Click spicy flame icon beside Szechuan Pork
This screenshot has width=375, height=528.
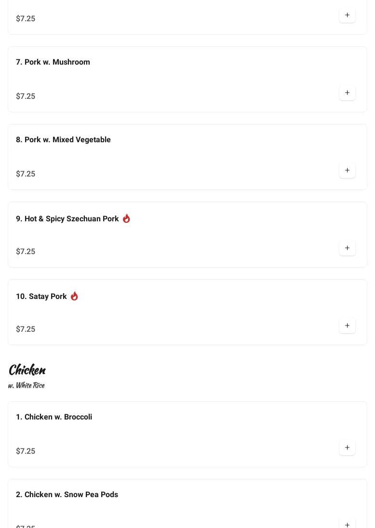[126, 218]
